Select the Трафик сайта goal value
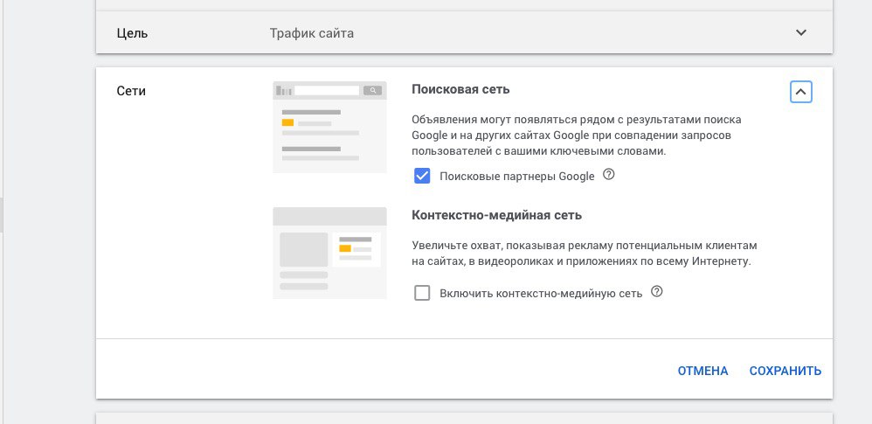Image resolution: width=872 pixels, height=424 pixels. [x=311, y=33]
